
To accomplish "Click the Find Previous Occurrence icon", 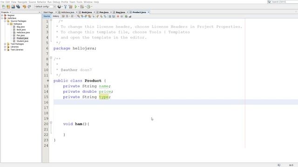I will click(82, 16).
